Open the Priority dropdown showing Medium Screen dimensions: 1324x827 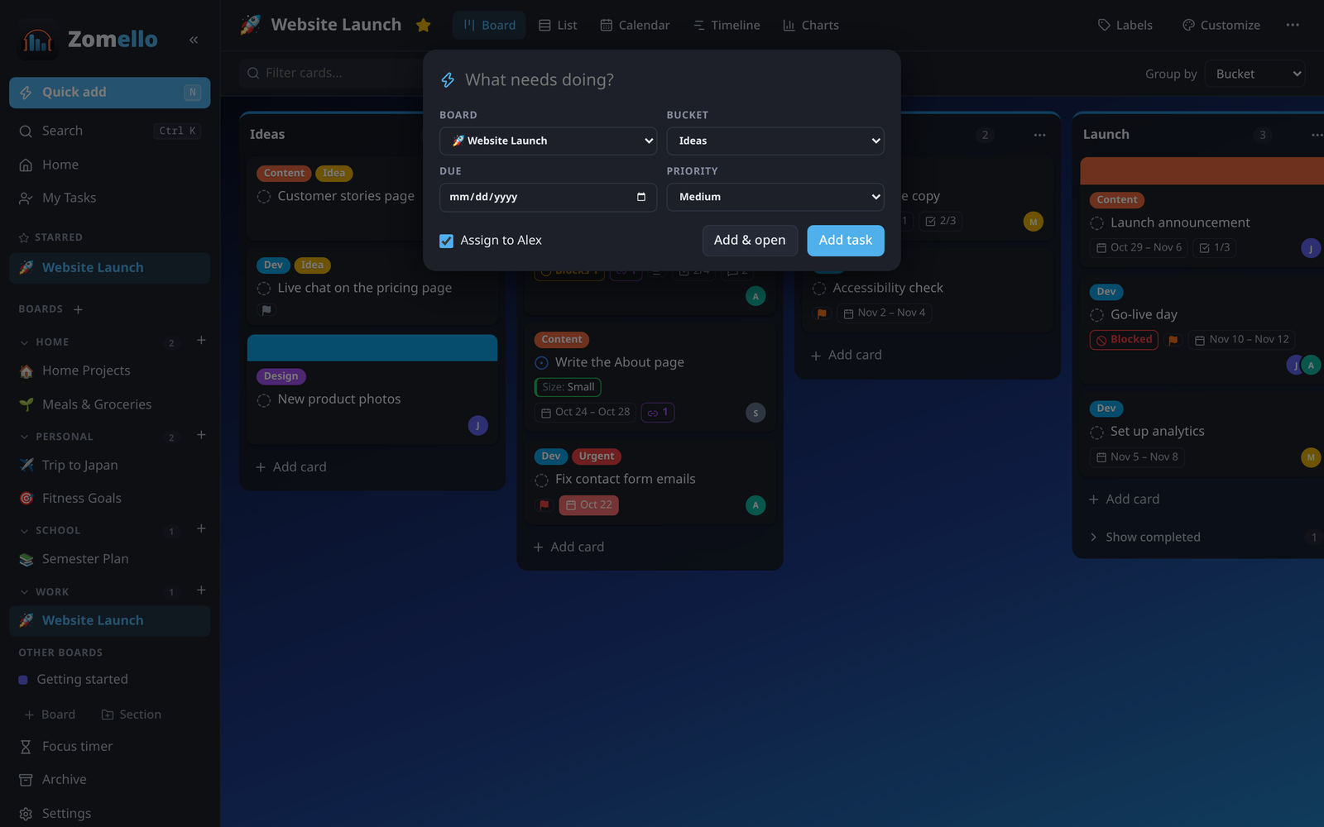[775, 197]
